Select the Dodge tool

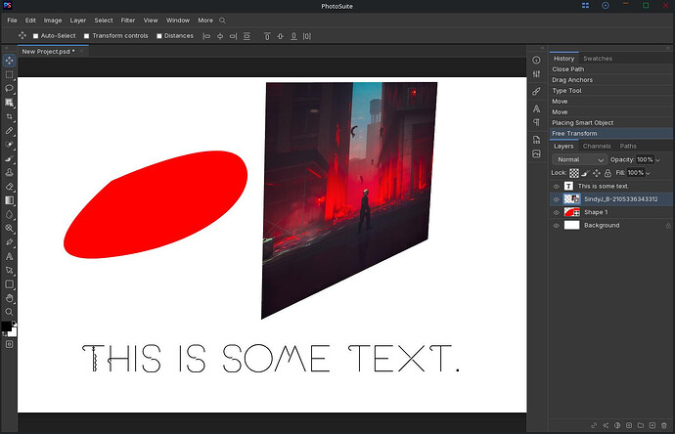click(9, 229)
